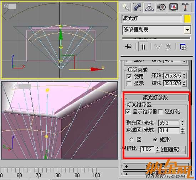Click the 位图适配 button
This screenshot has height=180, width=196.
coord(173,149)
